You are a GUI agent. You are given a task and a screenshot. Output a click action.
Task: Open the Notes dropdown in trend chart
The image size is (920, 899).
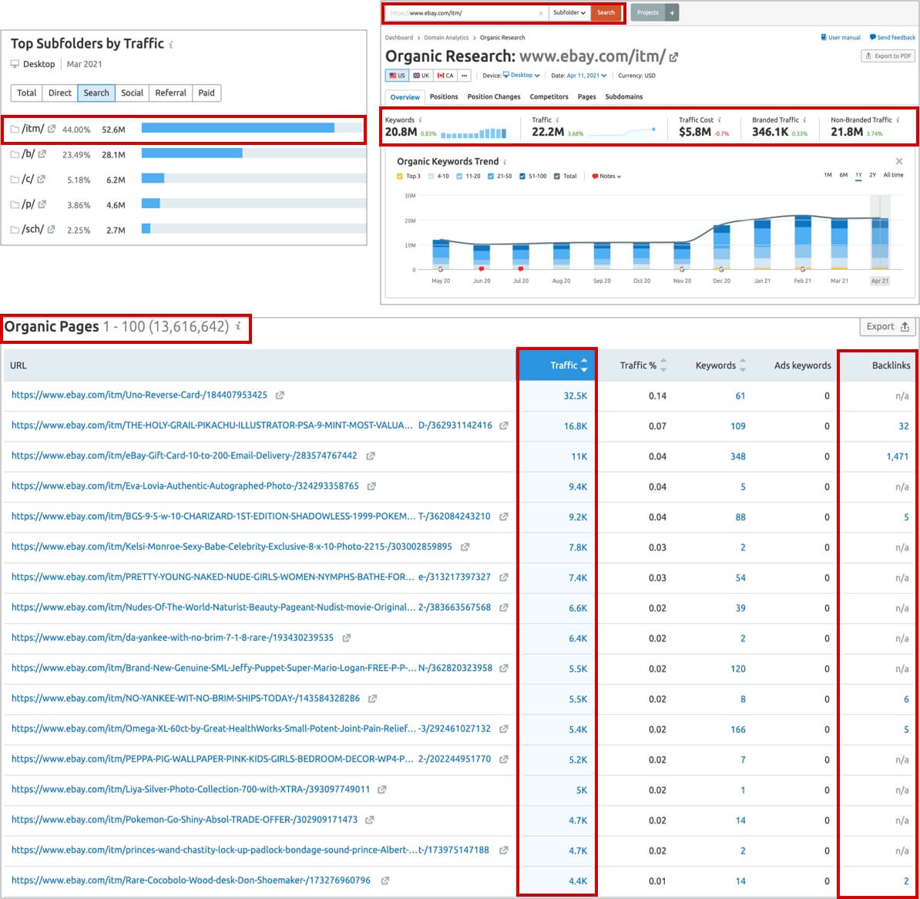[606, 176]
